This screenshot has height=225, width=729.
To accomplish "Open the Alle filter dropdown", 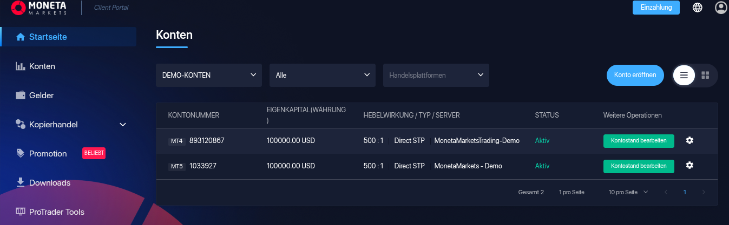I will 322,76.
